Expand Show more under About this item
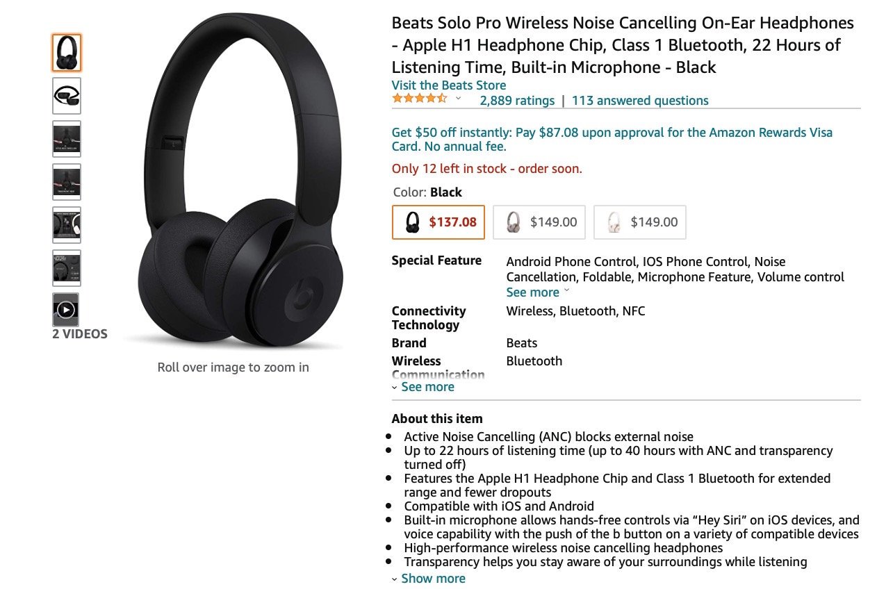Image resolution: width=877 pixels, height=596 pixels. pyautogui.click(x=428, y=579)
